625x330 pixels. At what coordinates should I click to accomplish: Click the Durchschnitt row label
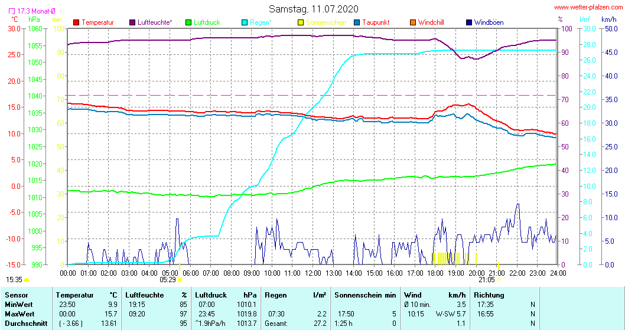point(26,324)
